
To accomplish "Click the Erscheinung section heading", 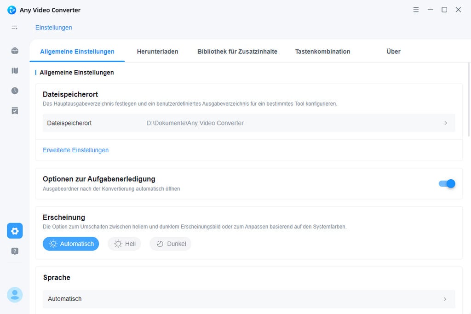I will [63, 217].
